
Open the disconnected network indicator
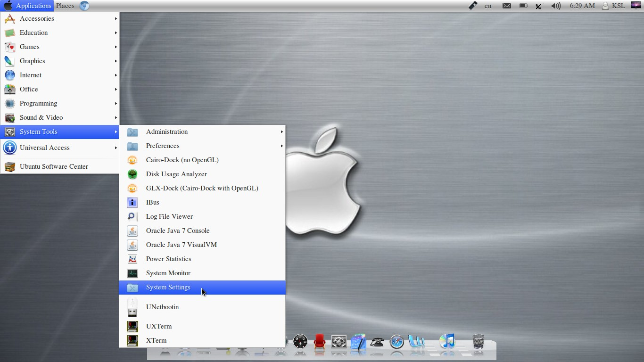[x=539, y=6]
